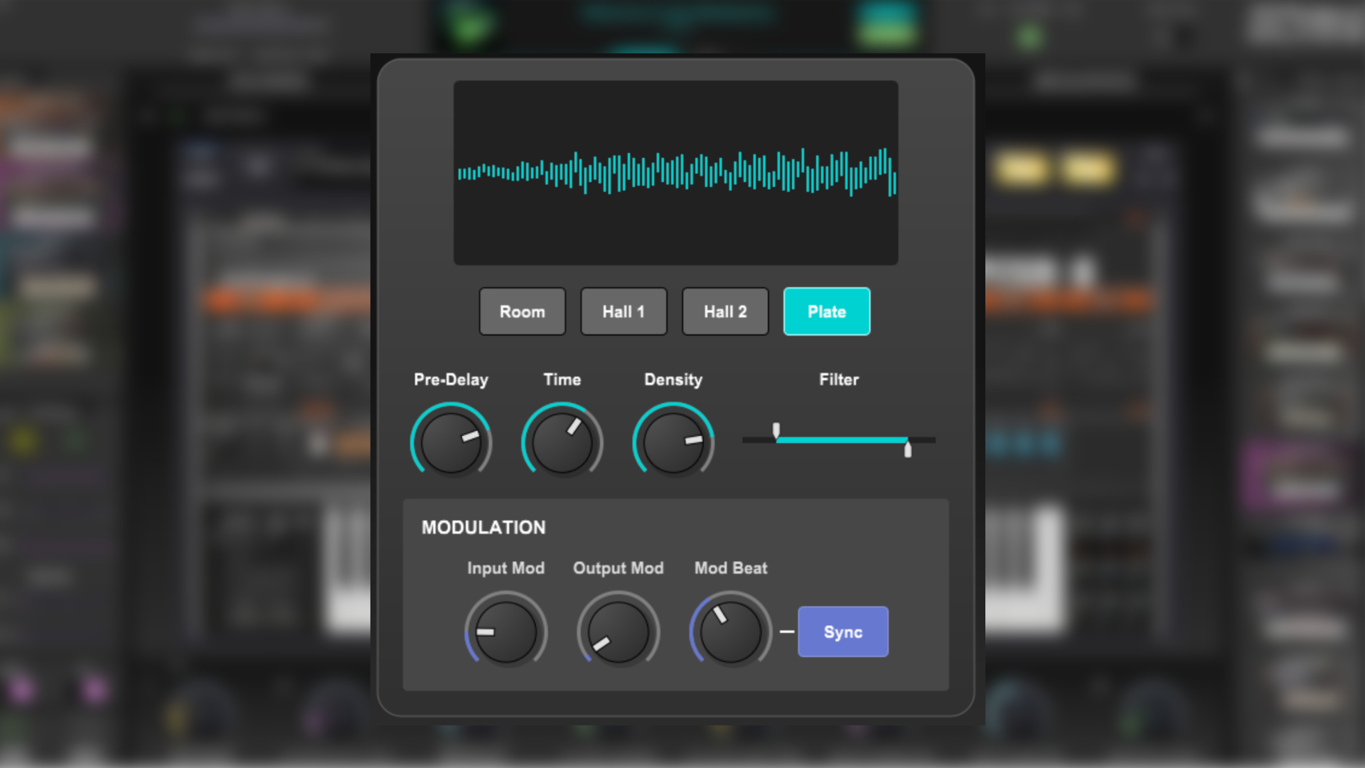Adjust the Mod Beat knob
Screen dimensions: 1365x768
(x=730, y=631)
